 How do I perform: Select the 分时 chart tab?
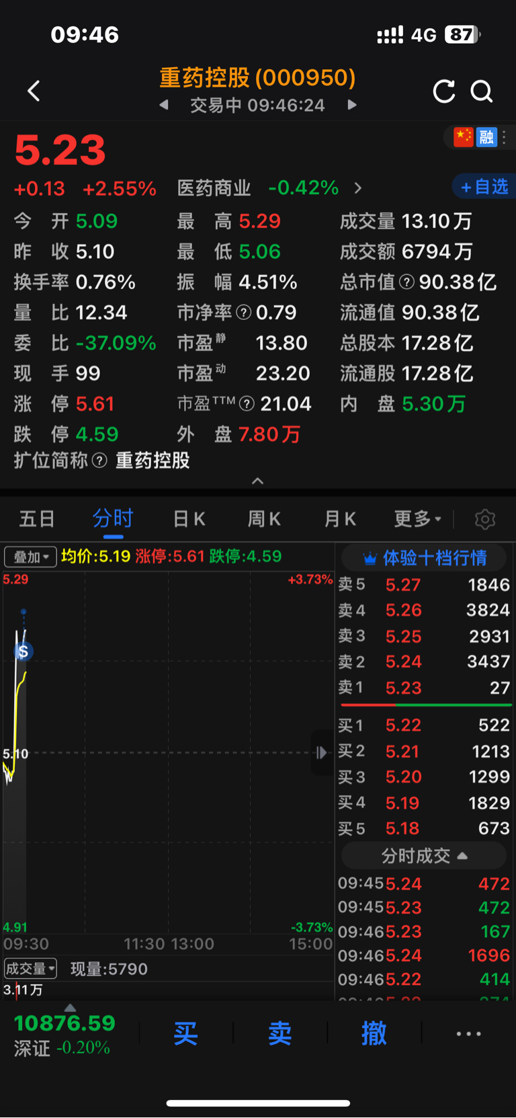click(x=113, y=519)
